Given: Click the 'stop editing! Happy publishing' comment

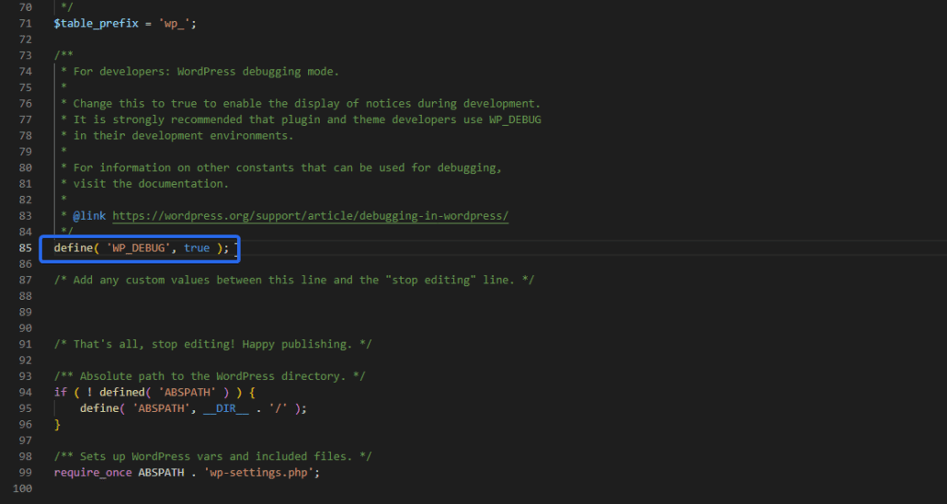Looking at the screenshot, I should click(x=212, y=344).
